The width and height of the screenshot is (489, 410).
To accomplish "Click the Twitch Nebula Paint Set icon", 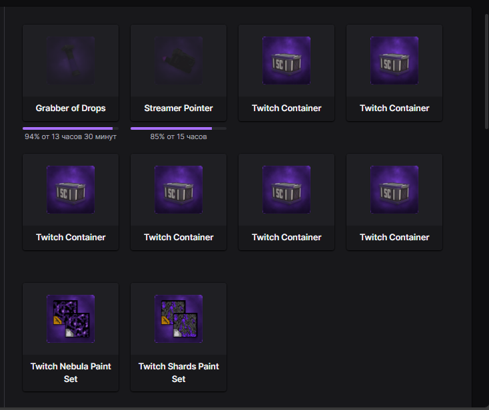I will (71, 318).
